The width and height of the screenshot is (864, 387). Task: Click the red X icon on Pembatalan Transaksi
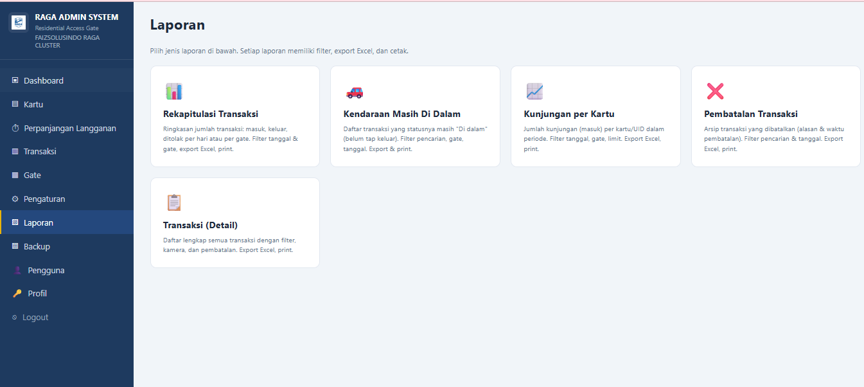coord(715,91)
